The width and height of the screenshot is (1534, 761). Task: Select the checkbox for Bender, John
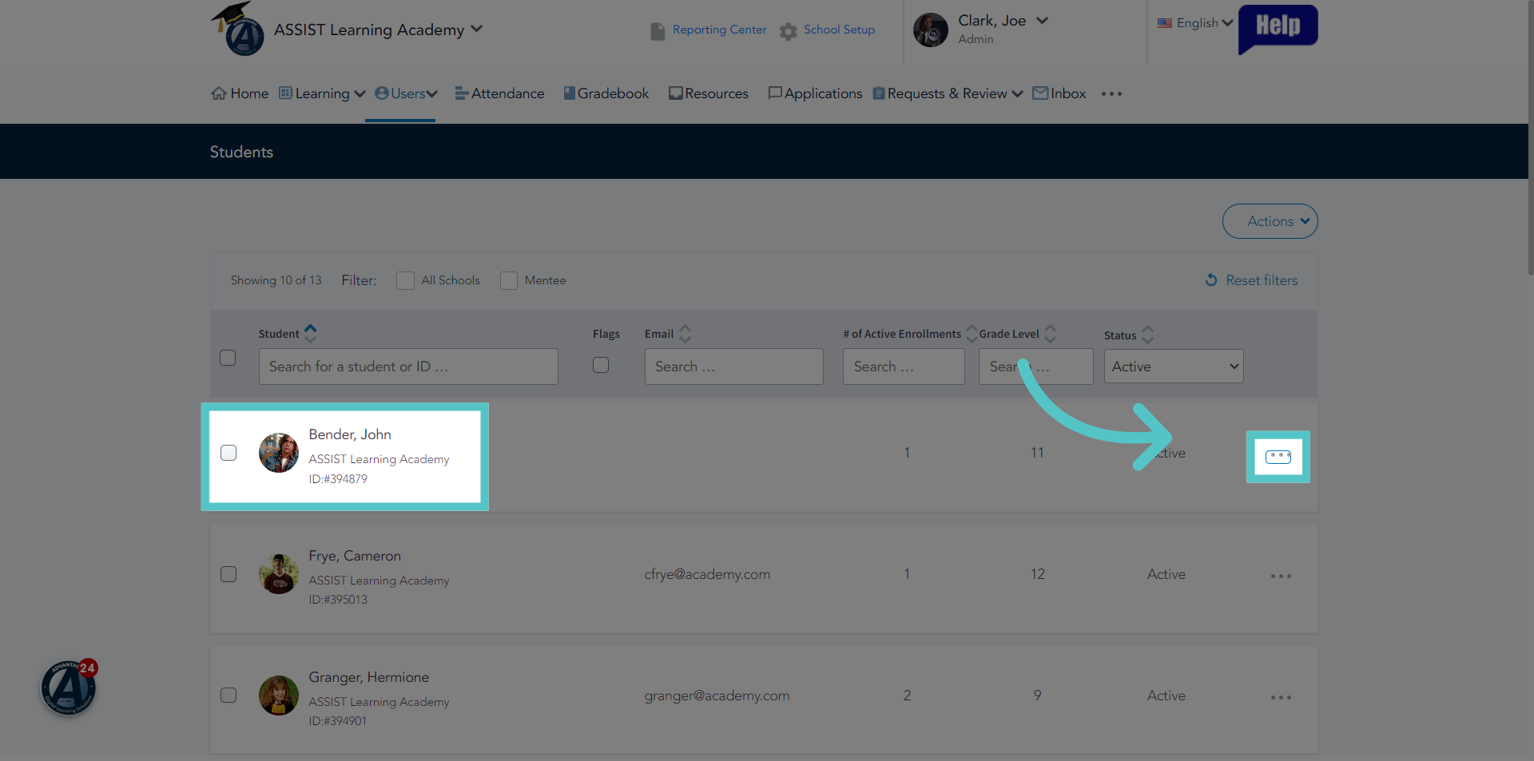(229, 453)
